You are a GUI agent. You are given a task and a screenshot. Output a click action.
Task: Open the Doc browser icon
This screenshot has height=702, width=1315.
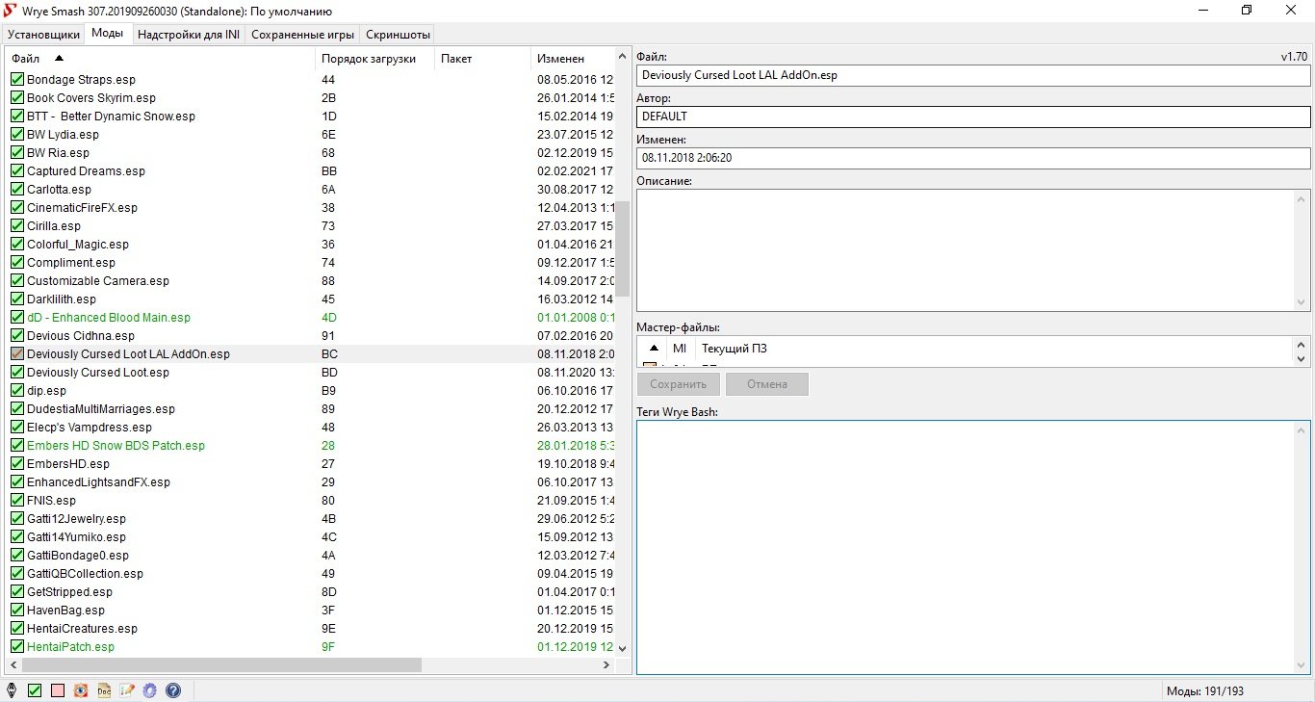[104, 690]
